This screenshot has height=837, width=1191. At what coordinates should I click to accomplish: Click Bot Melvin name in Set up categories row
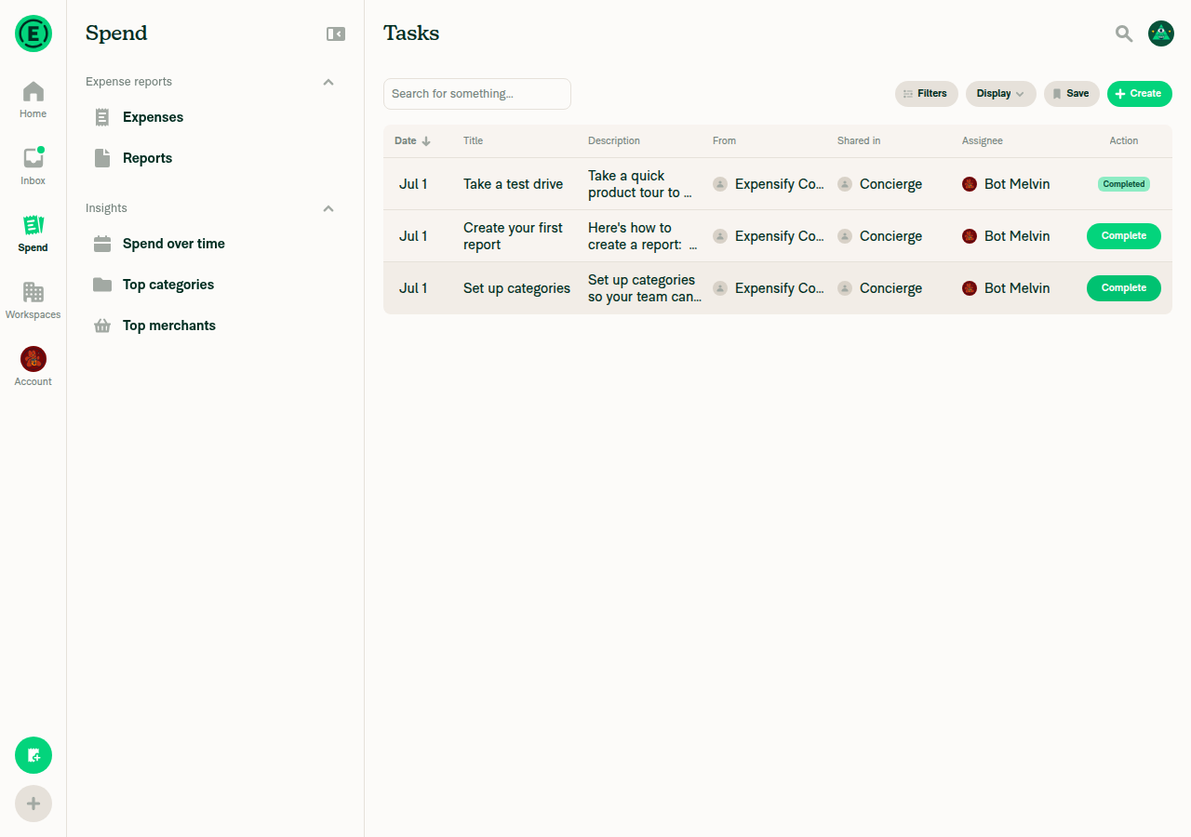point(1017,288)
